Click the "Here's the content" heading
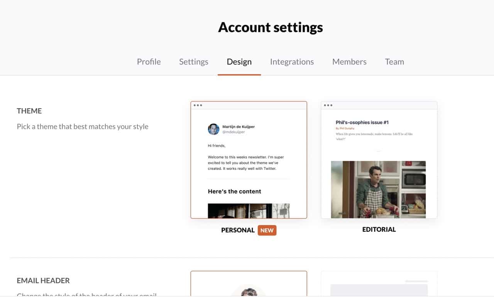The image size is (494, 302). (x=234, y=192)
